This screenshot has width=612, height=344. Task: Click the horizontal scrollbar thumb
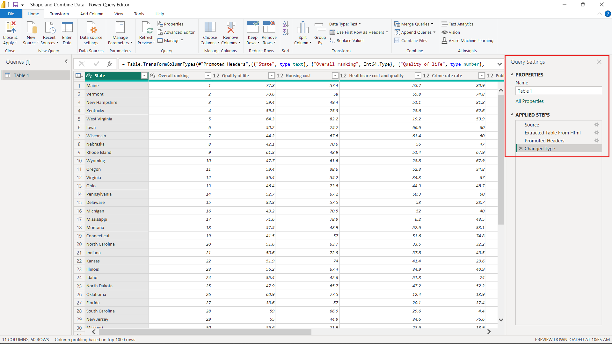click(x=205, y=332)
